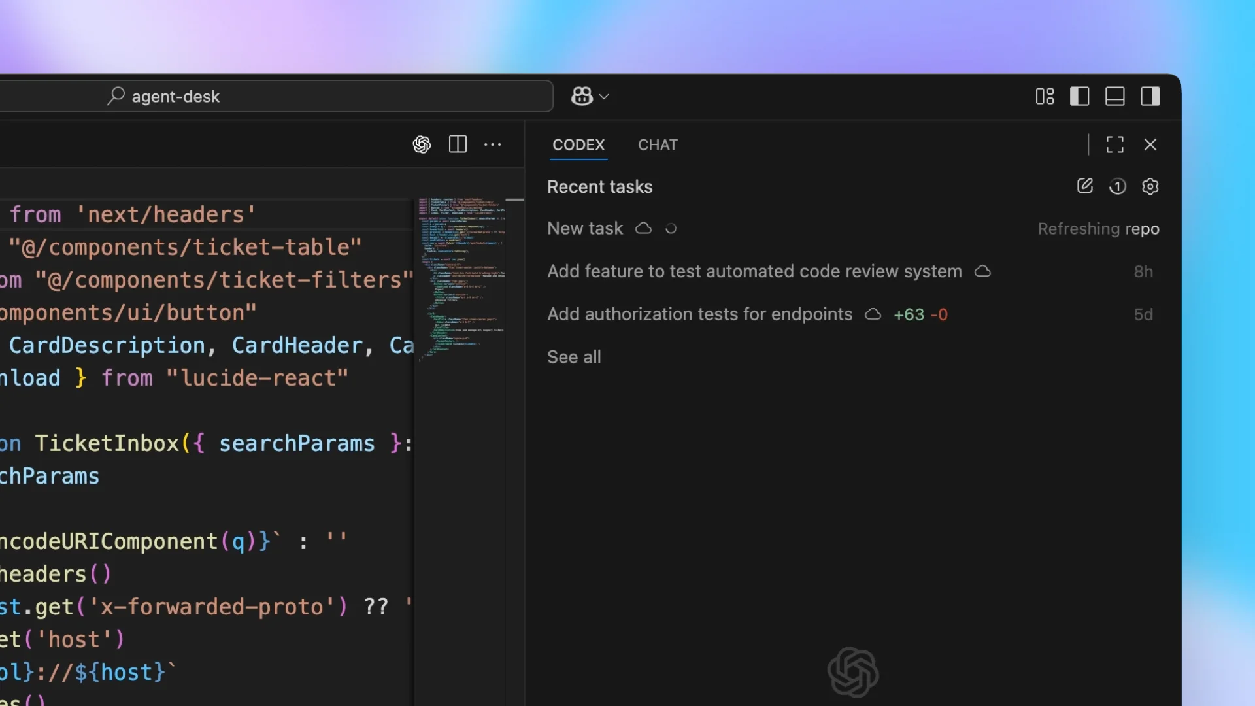Screen dimensions: 1255x706
Task: Open the editor more actions ellipsis
Action: (492, 144)
